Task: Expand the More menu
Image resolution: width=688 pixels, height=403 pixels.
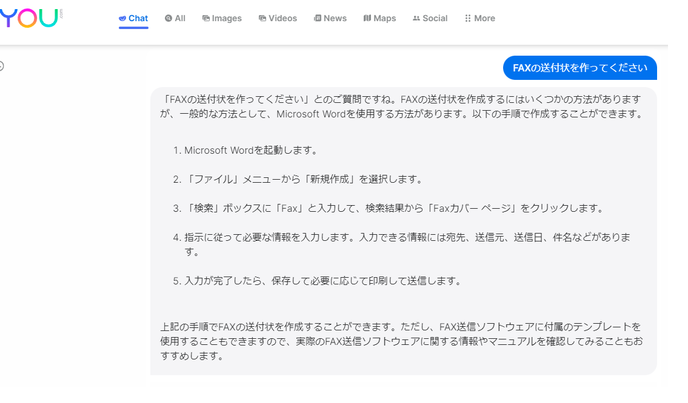Action: pos(480,18)
